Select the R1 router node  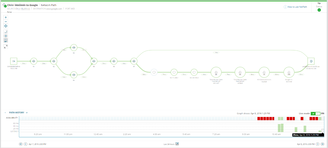click(34, 61)
